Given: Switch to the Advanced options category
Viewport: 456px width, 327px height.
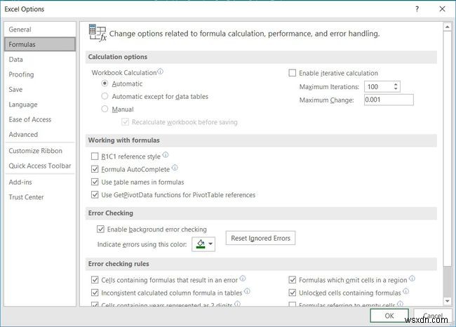Looking at the screenshot, I should click(23, 135).
